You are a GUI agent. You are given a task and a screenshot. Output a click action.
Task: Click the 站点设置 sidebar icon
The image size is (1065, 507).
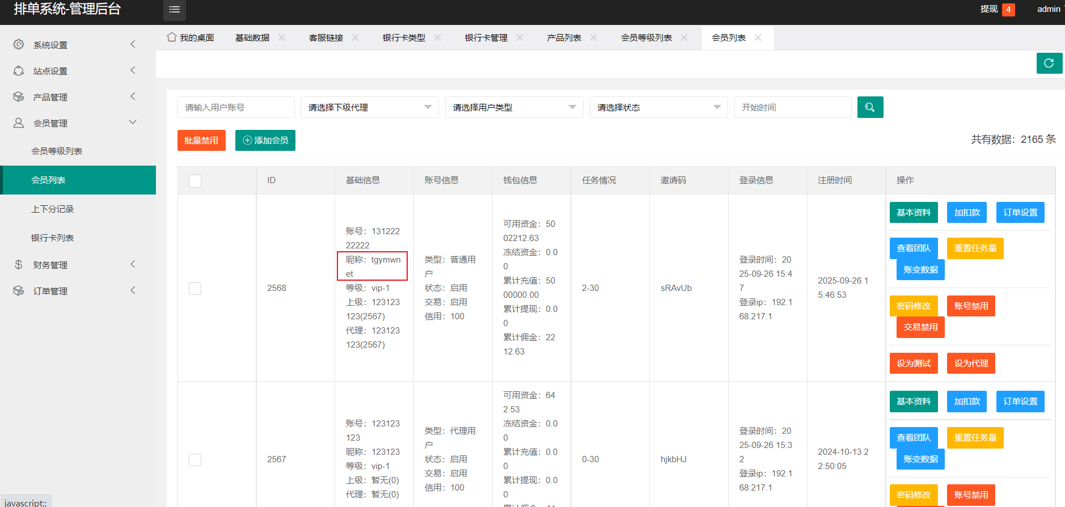click(x=19, y=71)
